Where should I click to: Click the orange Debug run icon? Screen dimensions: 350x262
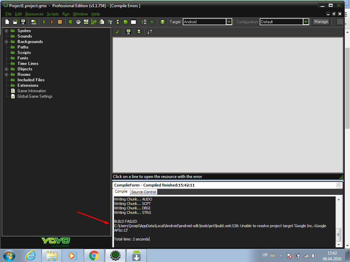(52, 22)
